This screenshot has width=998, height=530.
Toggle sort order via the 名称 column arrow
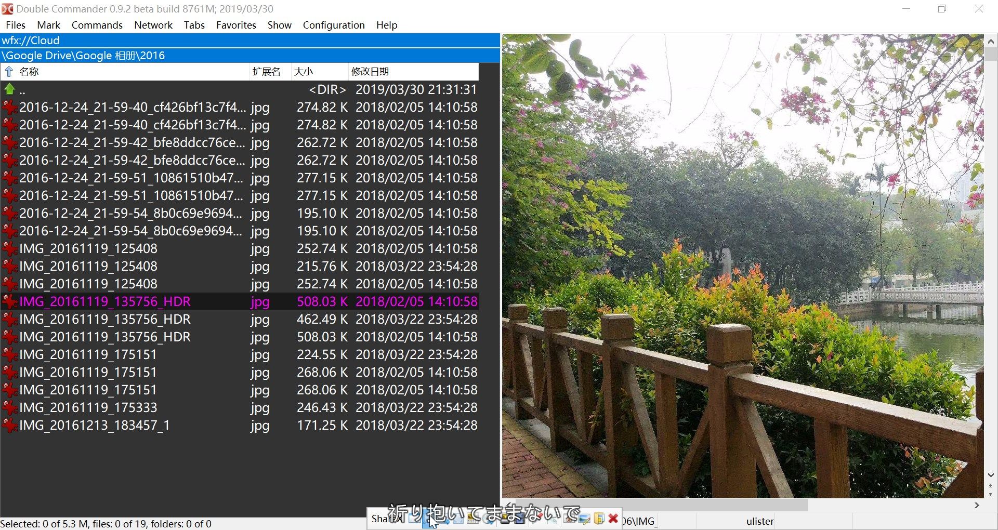(x=9, y=71)
